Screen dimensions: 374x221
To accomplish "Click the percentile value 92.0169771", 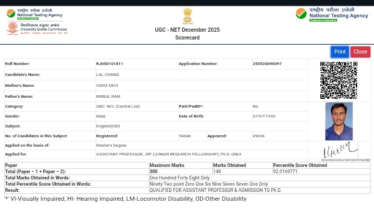I will [x=285, y=172].
